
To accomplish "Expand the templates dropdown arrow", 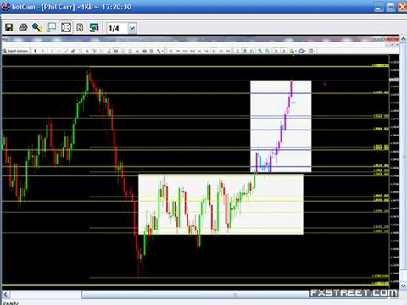I will (x=315, y=51).
